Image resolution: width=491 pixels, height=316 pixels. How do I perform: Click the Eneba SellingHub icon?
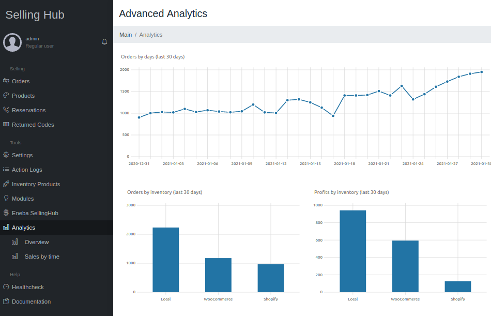point(6,213)
